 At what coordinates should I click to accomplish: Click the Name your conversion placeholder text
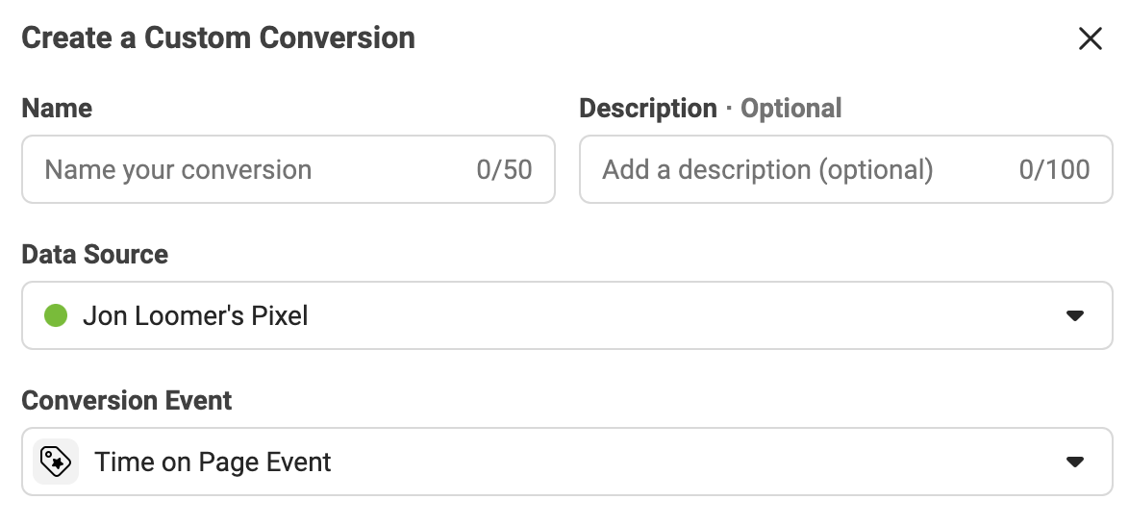coord(178,170)
